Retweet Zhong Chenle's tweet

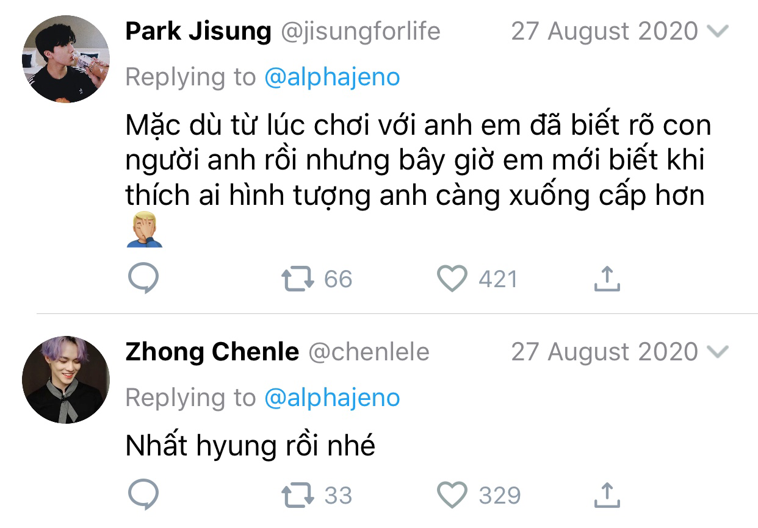click(x=298, y=496)
